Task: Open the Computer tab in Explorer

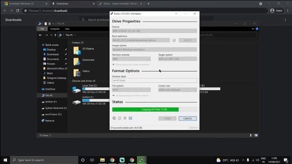Action: click(55, 29)
